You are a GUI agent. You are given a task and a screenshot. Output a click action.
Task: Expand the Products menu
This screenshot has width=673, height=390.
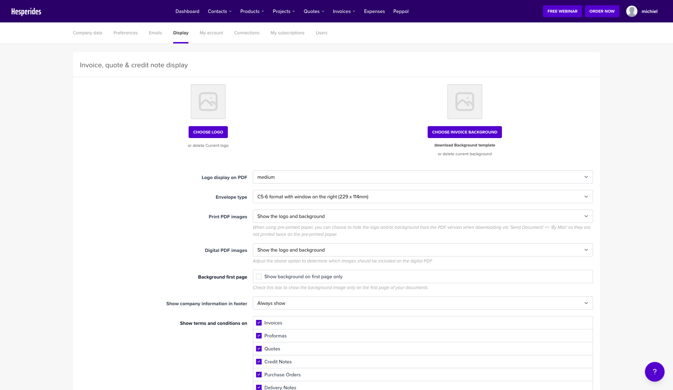click(252, 11)
